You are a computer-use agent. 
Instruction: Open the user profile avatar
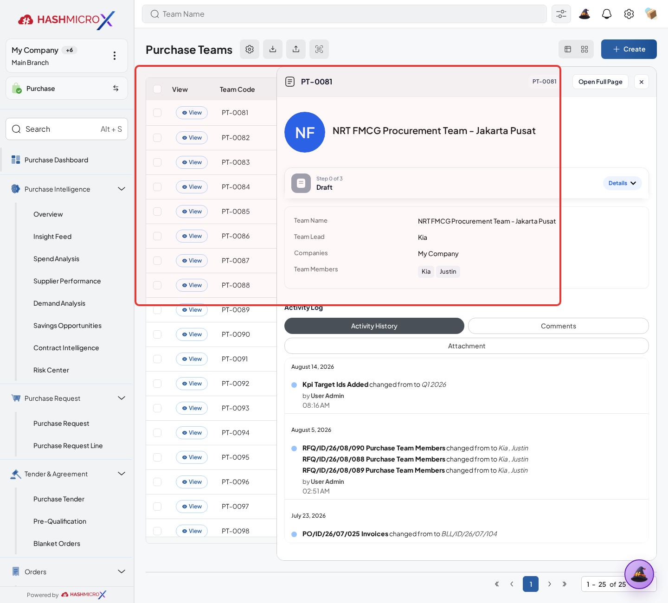(x=651, y=14)
